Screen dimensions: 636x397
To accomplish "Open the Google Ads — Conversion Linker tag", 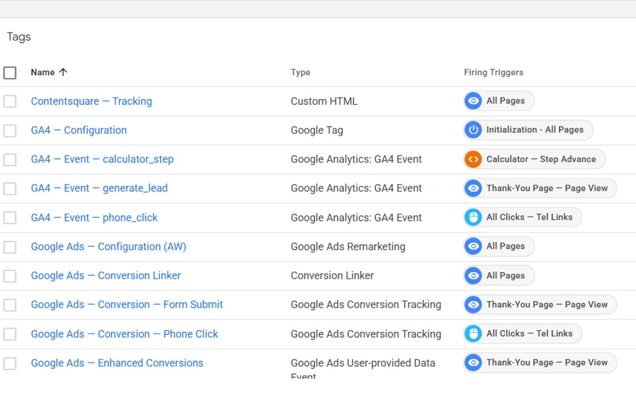I will (106, 276).
